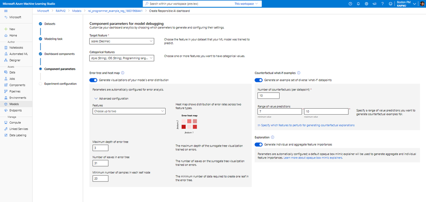Expand the Boston PM account chevron
The image size is (426, 202).
(x=414, y=4)
